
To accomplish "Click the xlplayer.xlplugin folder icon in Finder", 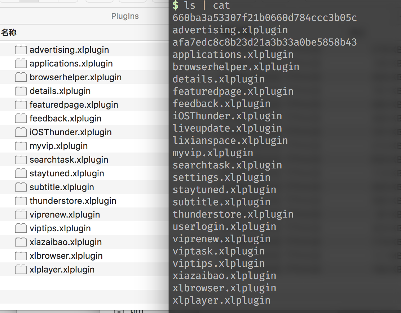I will (x=21, y=270).
